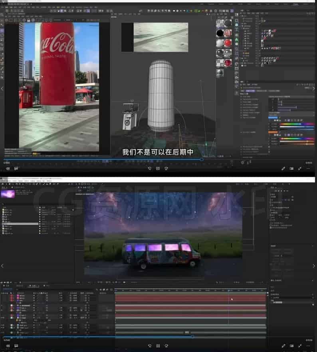Skip forward in the bottom video player

point(166,346)
